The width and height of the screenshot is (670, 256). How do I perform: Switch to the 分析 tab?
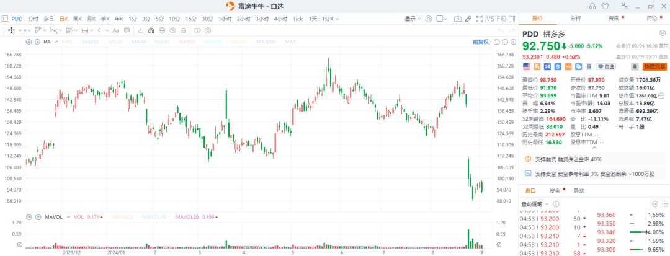pos(576,19)
